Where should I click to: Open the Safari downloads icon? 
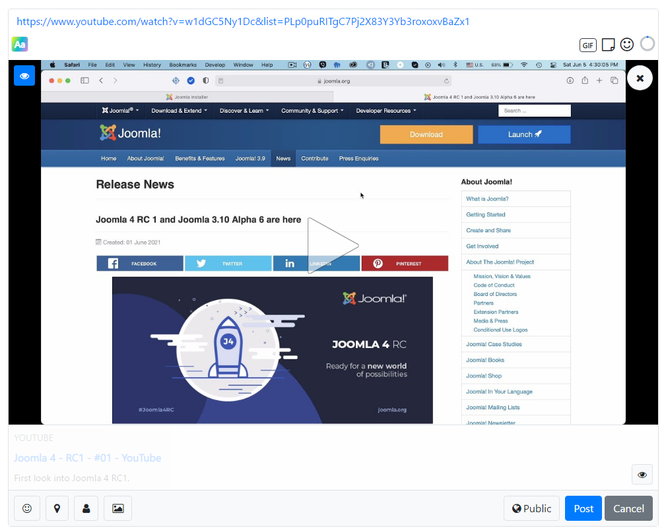point(570,80)
